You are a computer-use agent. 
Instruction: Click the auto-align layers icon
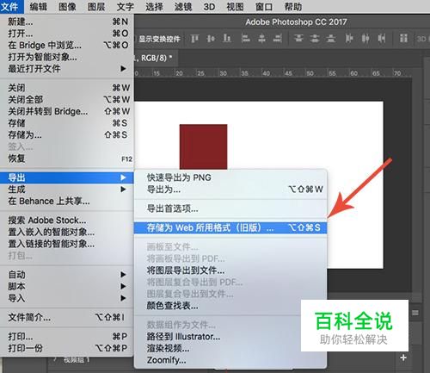[x=403, y=38]
